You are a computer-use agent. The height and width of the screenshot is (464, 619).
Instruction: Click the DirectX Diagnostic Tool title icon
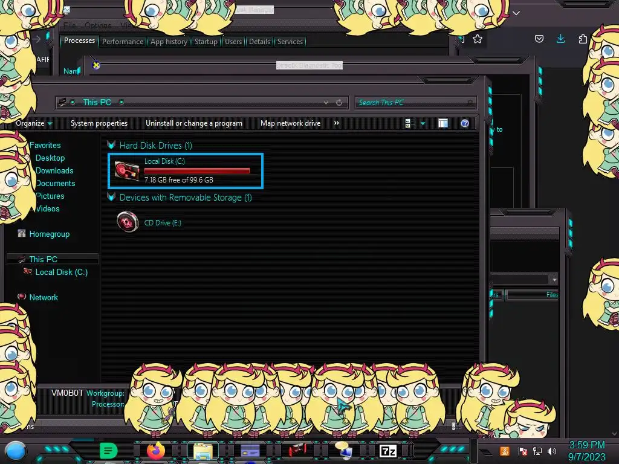tap(96, 65)
